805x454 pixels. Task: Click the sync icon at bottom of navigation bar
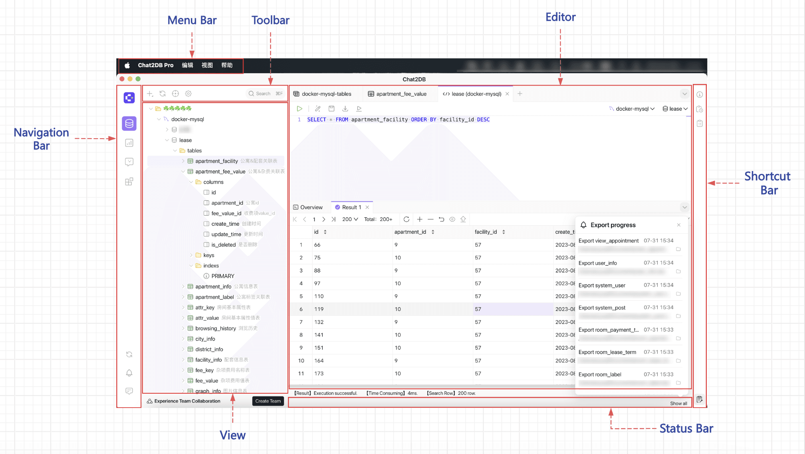point(129,354)
